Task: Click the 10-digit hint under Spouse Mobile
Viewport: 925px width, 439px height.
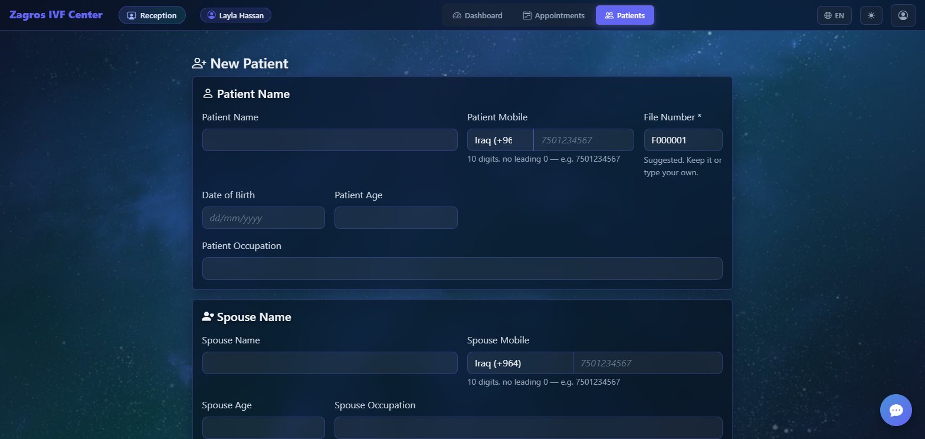Action: click(543, 382)
